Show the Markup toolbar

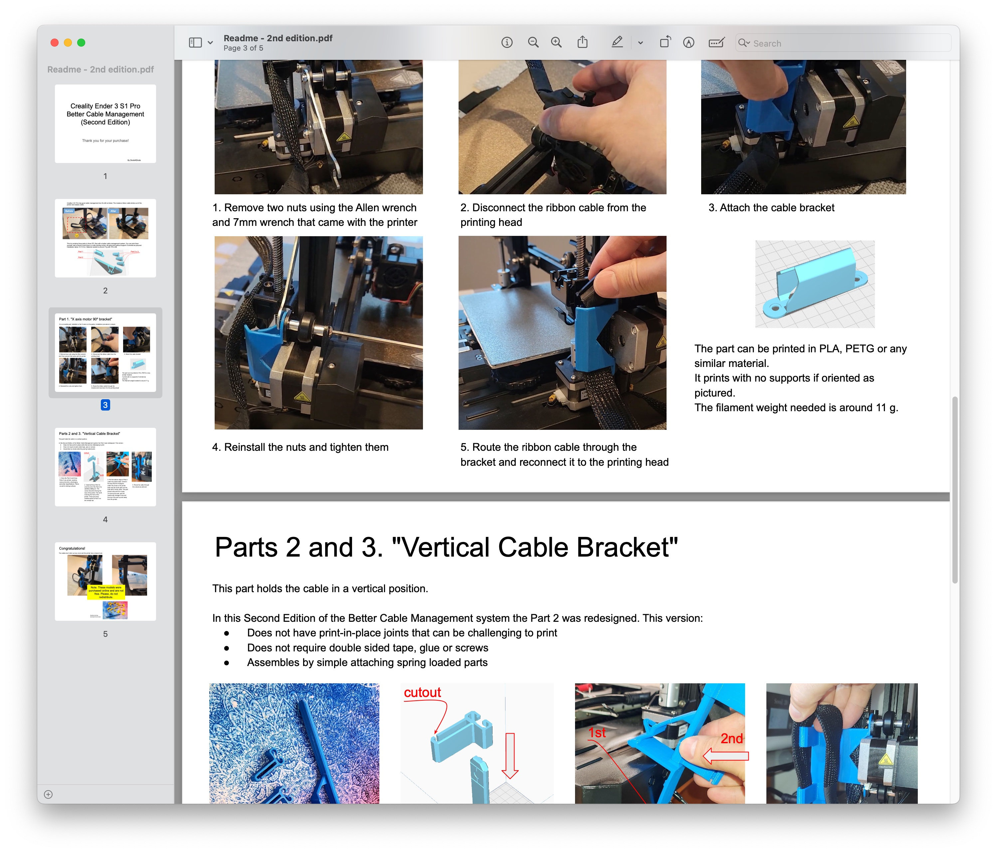click(x=689, y=43)
